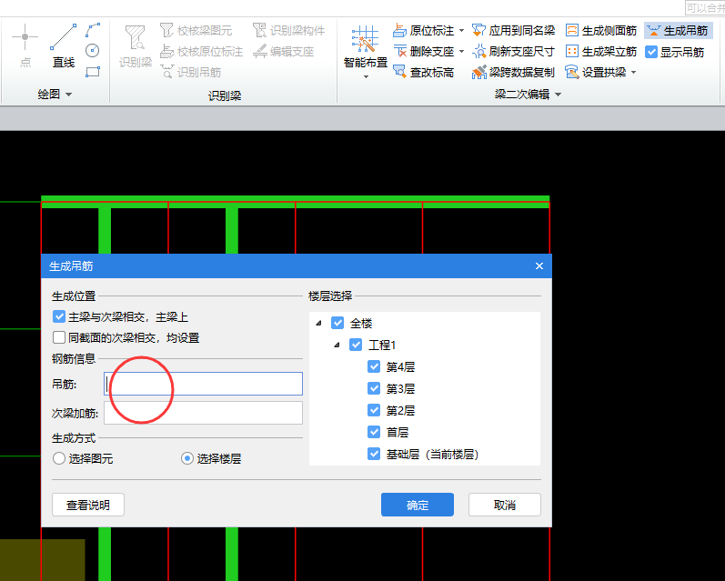725x581 pixels.
Task: Click 梁跨数据复制 tool
Action: point(513,72)
